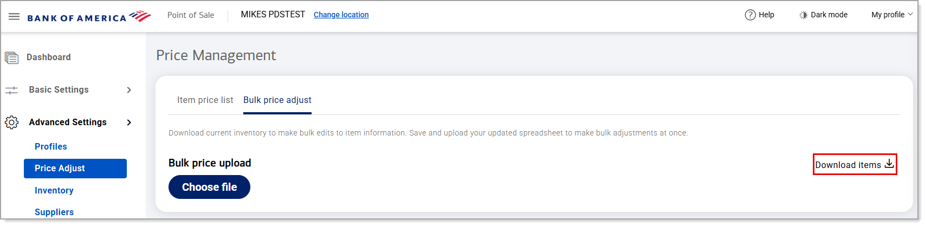Image resolution: width=925 pixels, height=226 pixels.
Task: Select Price Adjust in the sidebar
Action: 75,169
